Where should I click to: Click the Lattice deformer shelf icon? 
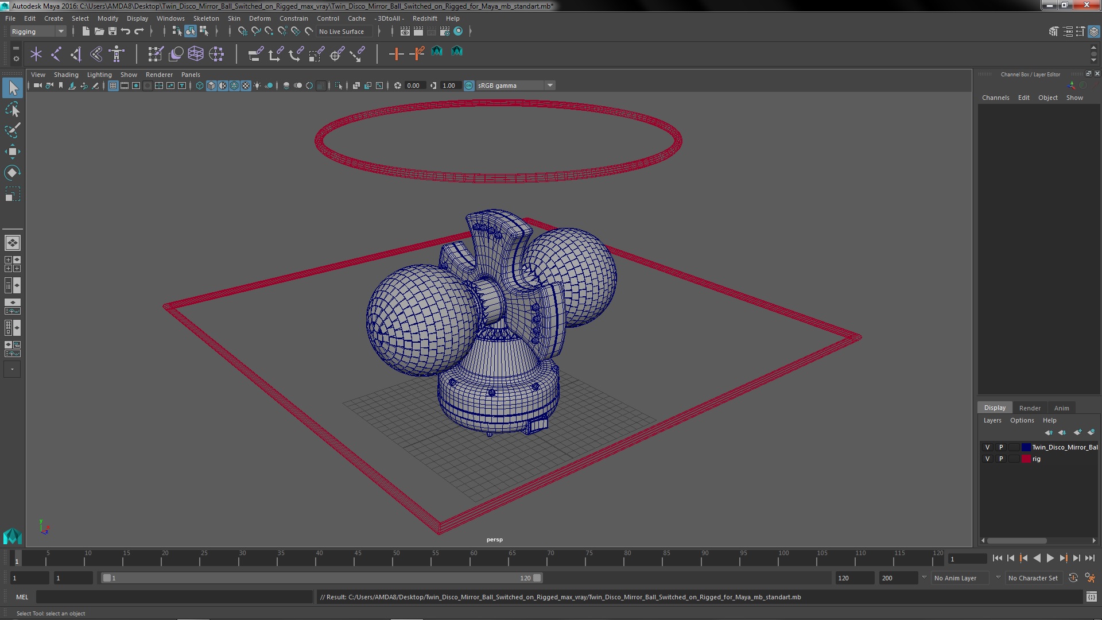(x=196, y=54)
